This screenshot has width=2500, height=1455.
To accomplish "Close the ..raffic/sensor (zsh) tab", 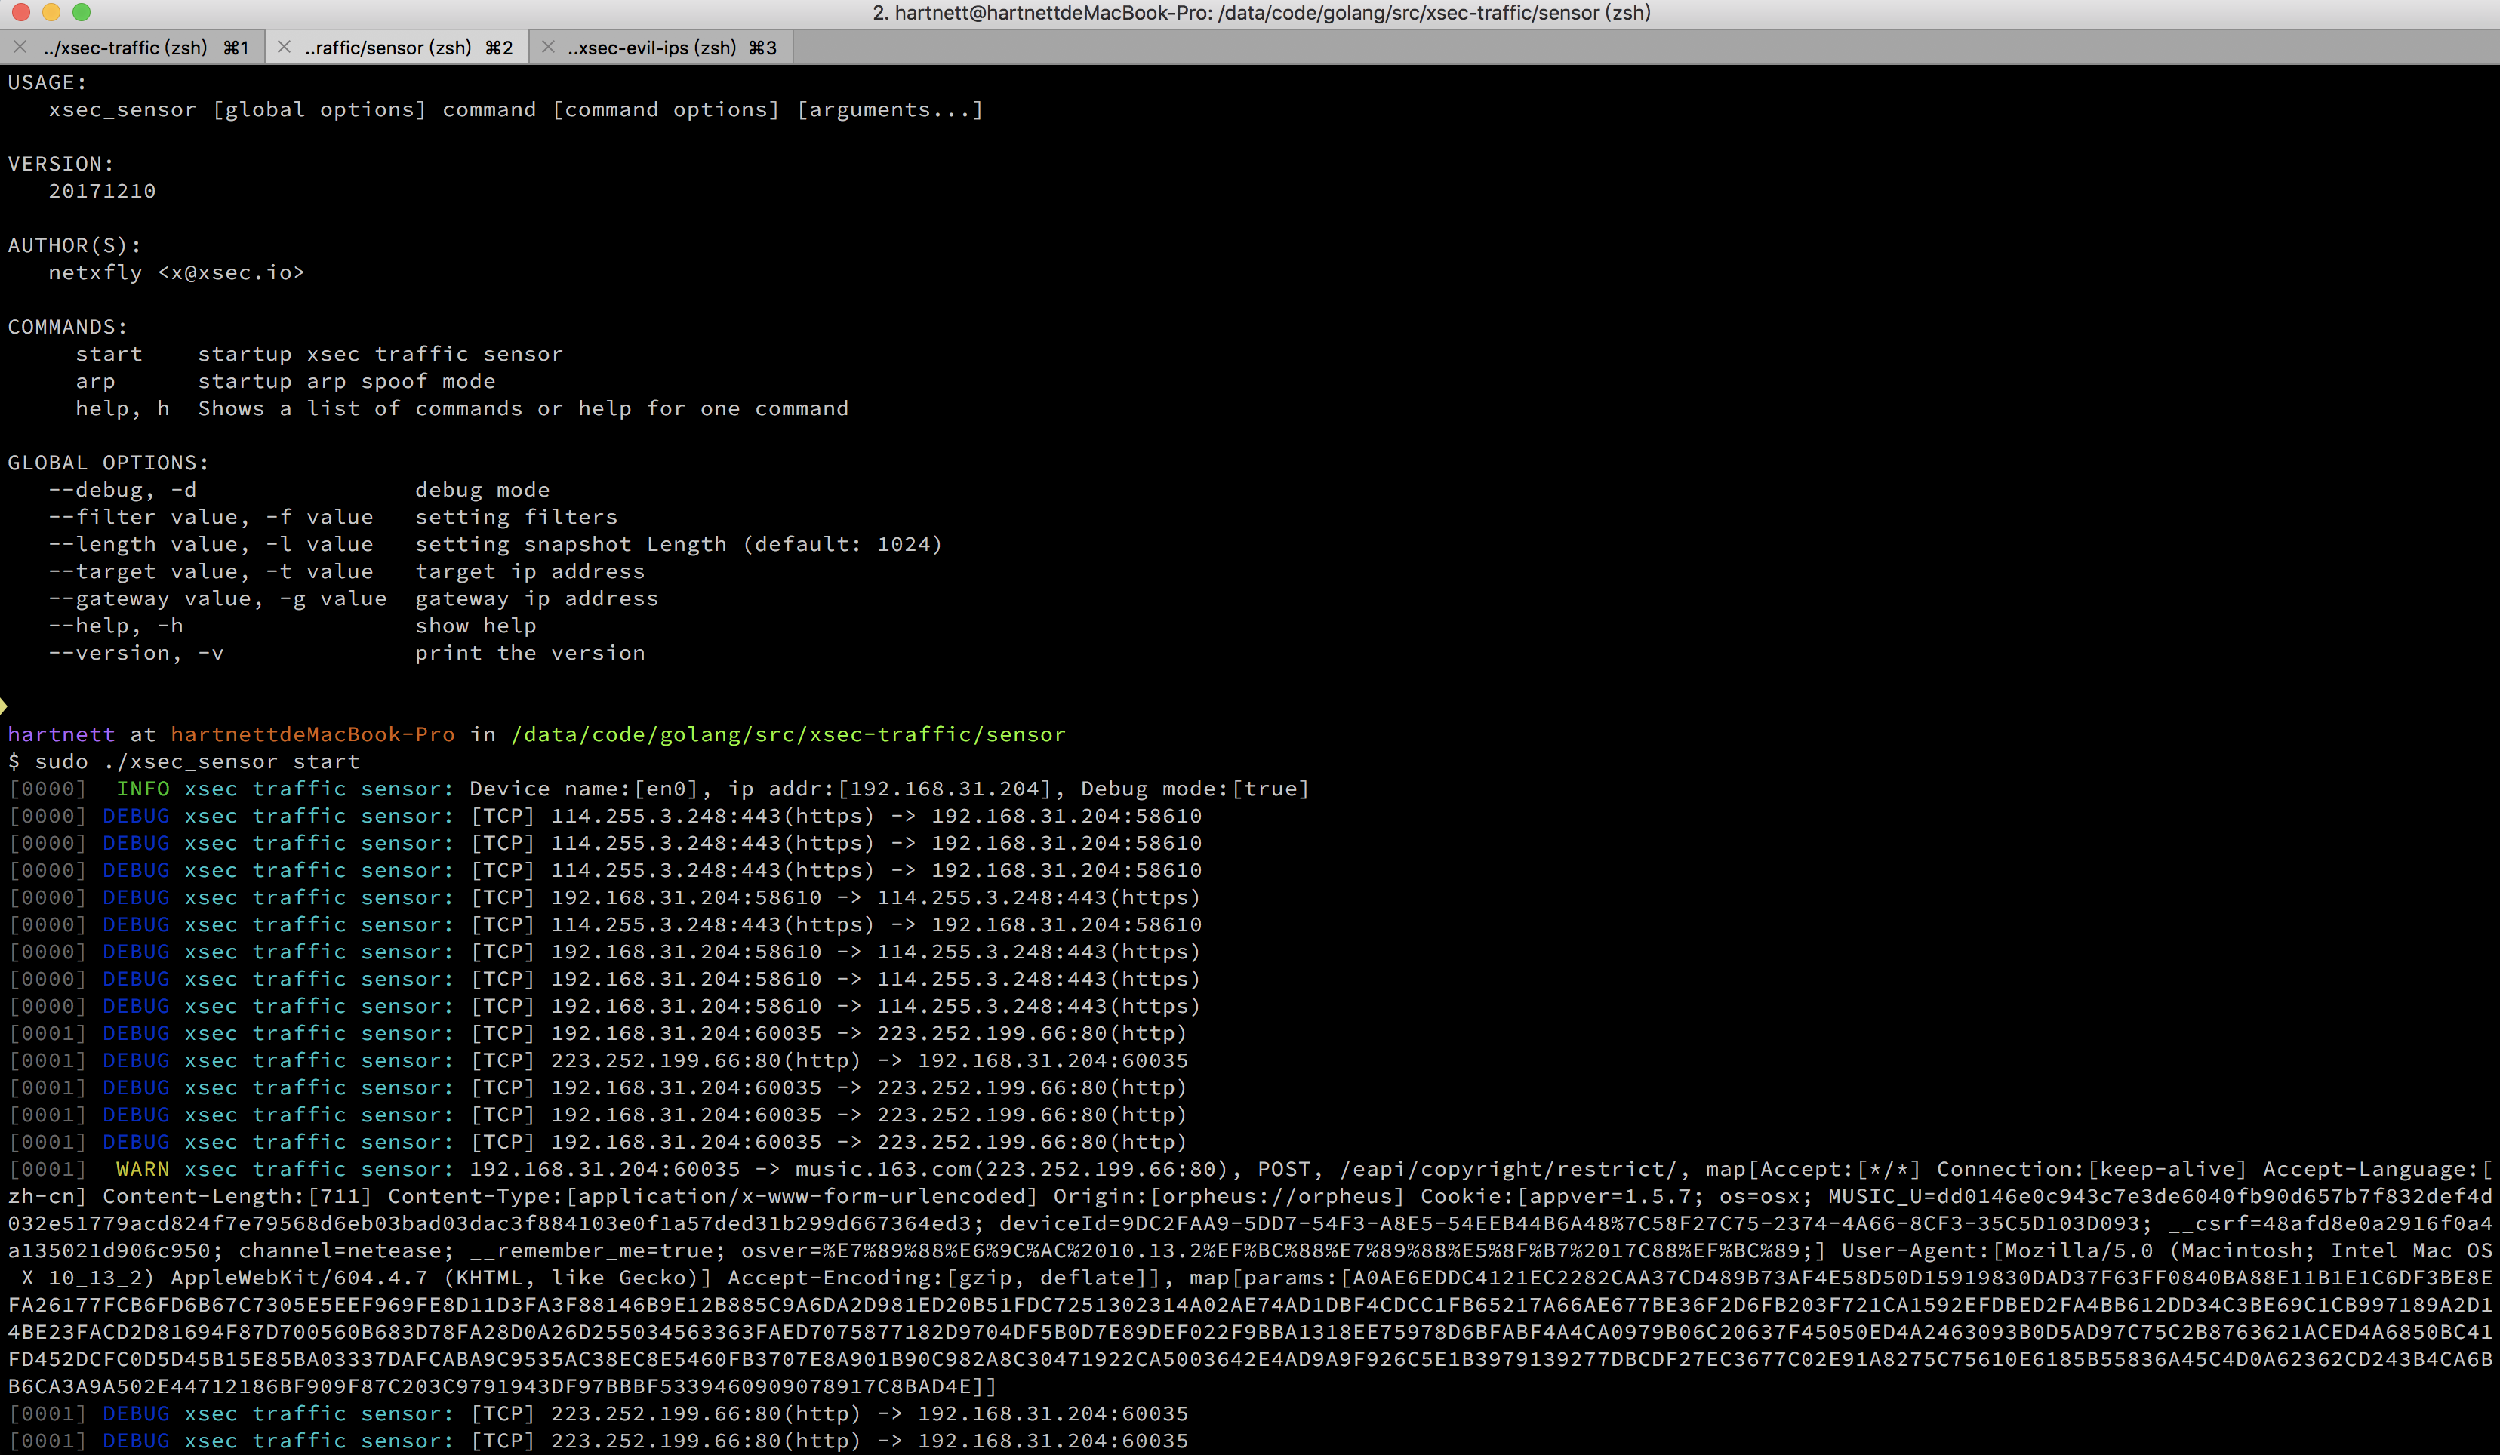I will [x=284, y=47].
